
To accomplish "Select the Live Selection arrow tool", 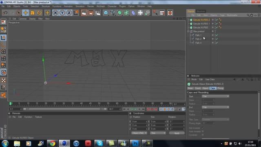I will pos(19,13).
